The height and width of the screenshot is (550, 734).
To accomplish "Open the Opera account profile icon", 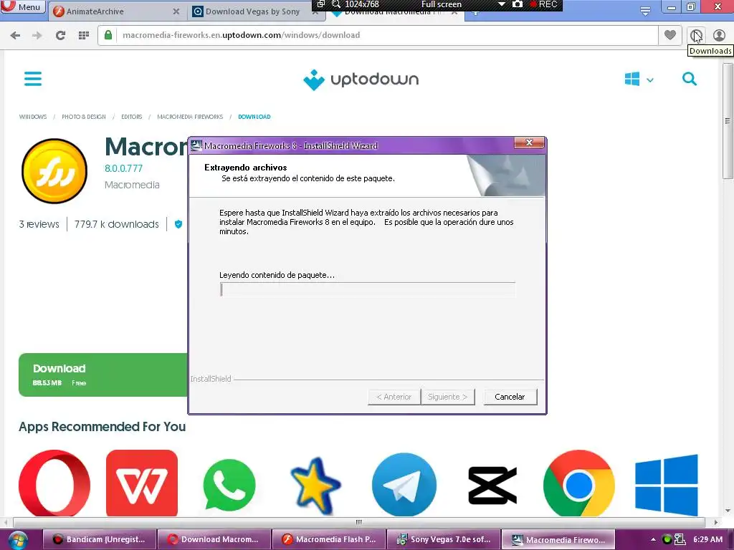I will pyautogui.click(x=719, y=35).
